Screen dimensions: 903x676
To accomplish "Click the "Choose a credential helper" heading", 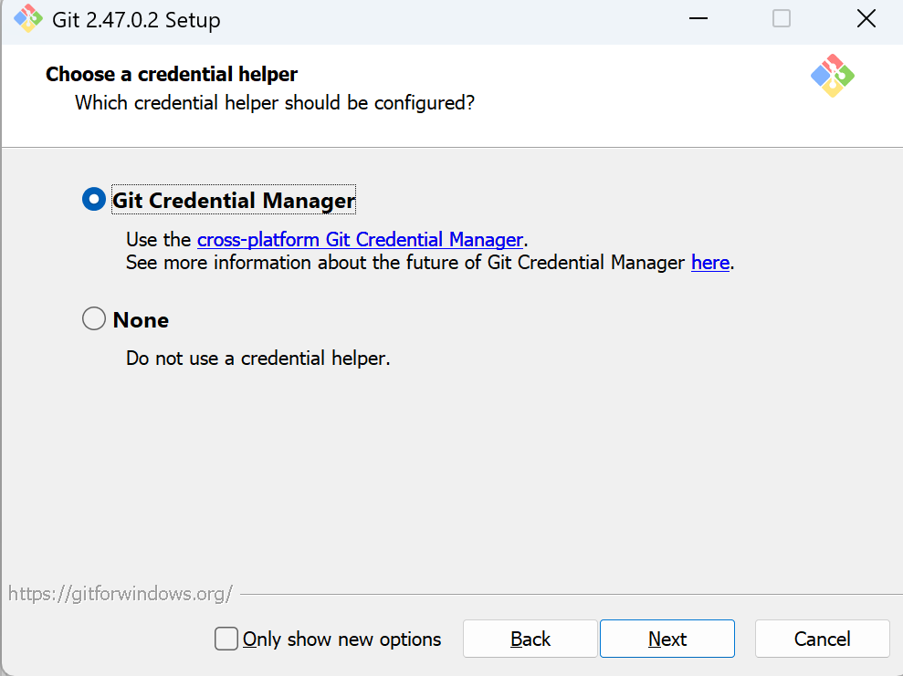I will 172,74.
